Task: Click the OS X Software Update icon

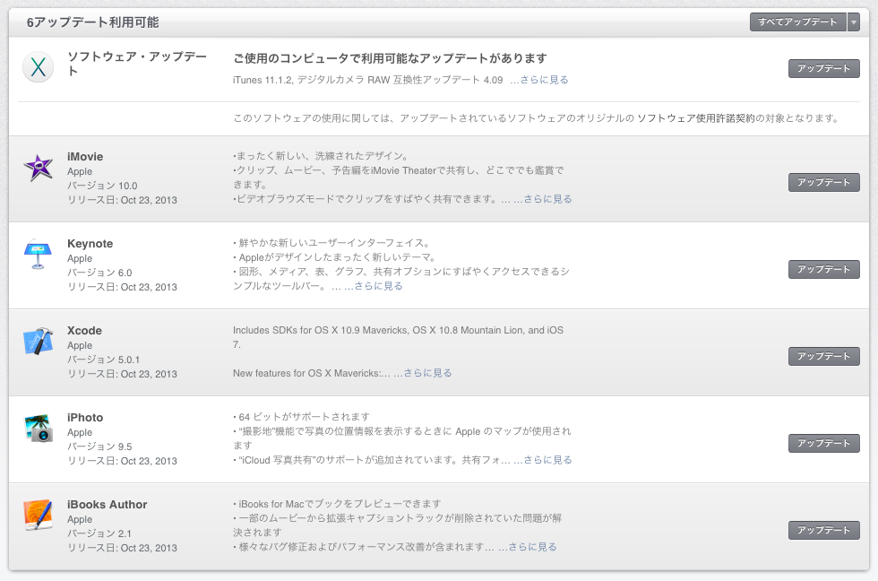Action: tap(38, 67)
